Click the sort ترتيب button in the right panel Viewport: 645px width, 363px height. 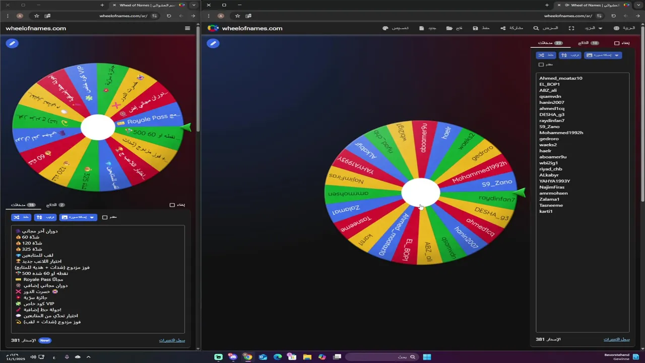point(570,55)
